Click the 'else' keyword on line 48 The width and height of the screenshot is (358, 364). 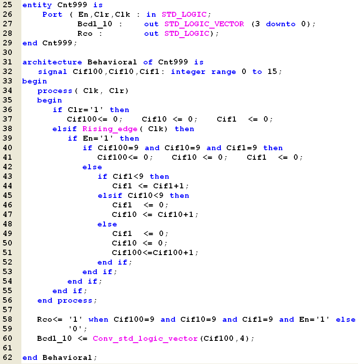pos(107,224)
